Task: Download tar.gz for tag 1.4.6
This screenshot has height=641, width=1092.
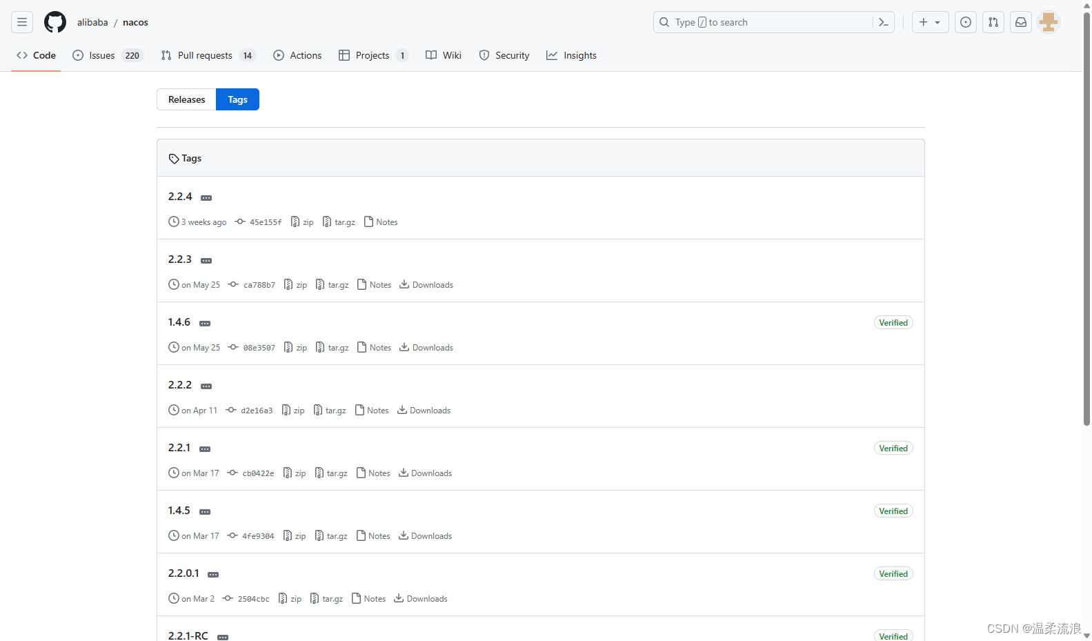Action: (332, 348)
